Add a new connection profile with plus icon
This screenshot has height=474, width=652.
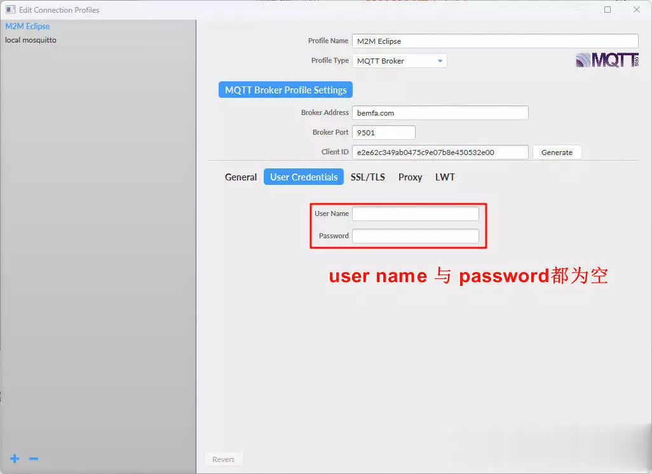15,459
